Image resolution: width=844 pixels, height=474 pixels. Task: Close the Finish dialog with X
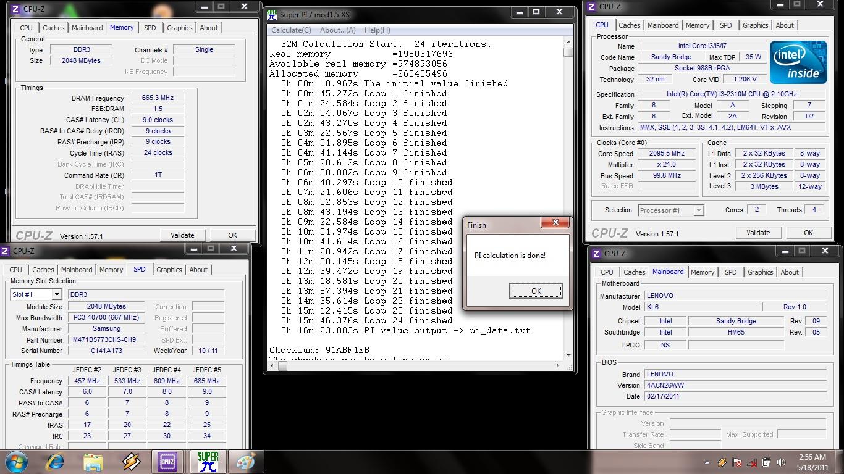tap(555, 222)
